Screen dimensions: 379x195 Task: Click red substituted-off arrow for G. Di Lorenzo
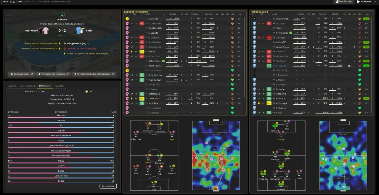click(142, 23)
